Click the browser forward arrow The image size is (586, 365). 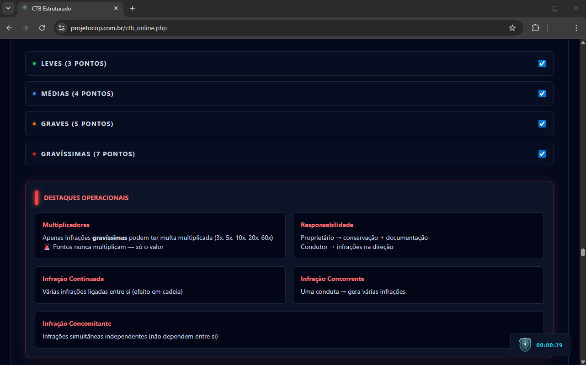coord(26,28)
